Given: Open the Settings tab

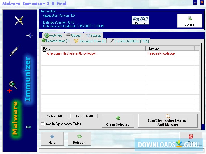Looking at the screenshot, I should (94, 36).
